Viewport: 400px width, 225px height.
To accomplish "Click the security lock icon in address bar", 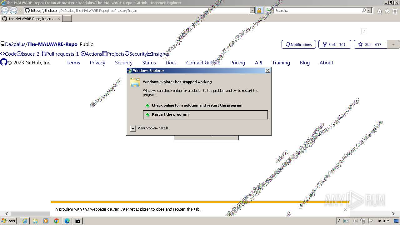I will pos(259,10).
